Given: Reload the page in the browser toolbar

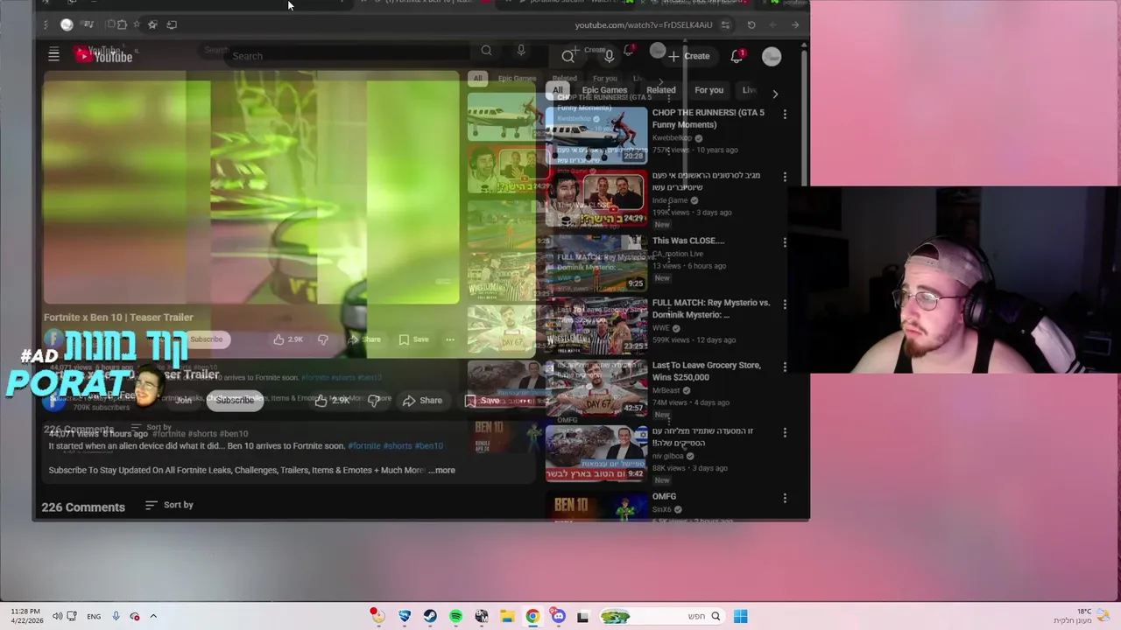Looking at the screenshot, I should (x=751, y=24).
